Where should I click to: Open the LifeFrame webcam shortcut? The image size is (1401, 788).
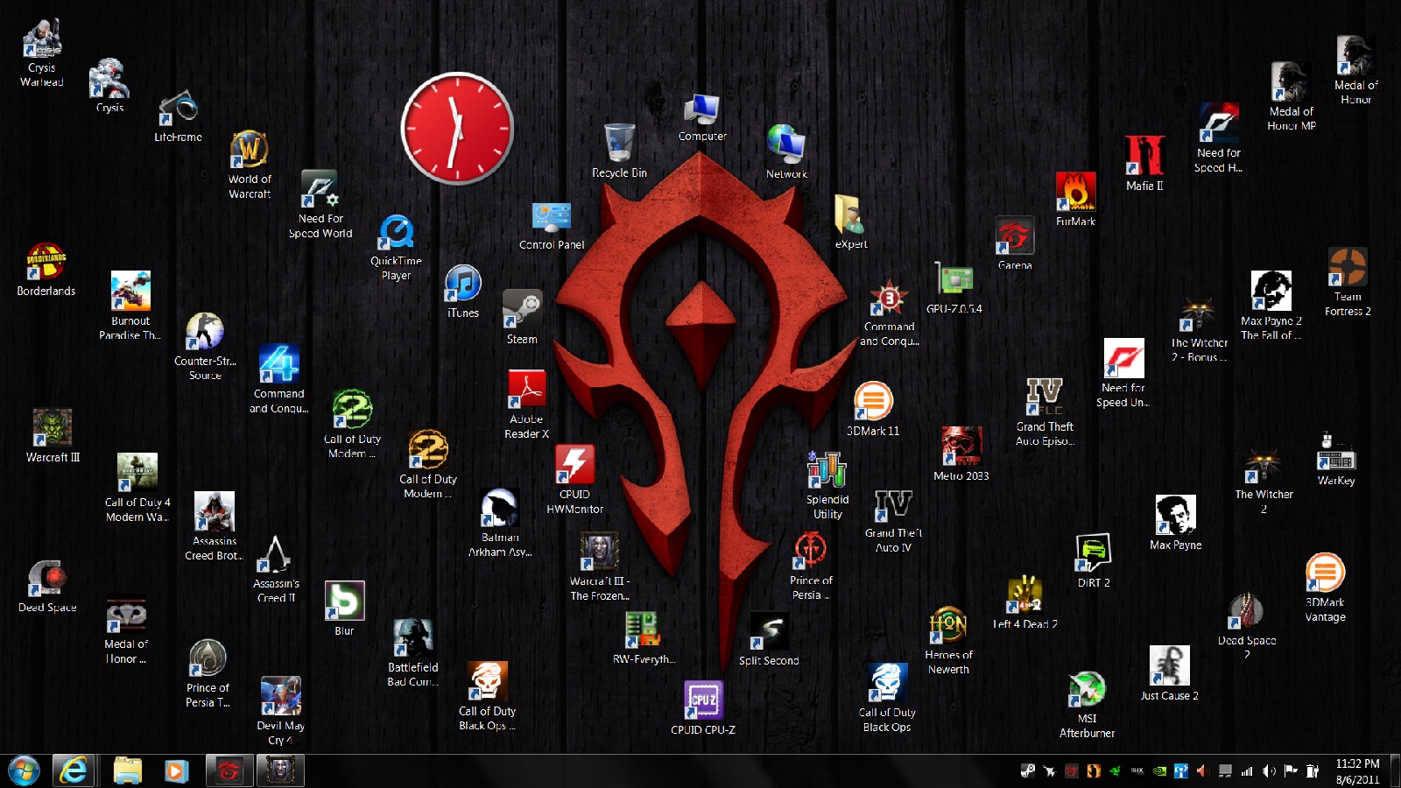coord(178,116)
